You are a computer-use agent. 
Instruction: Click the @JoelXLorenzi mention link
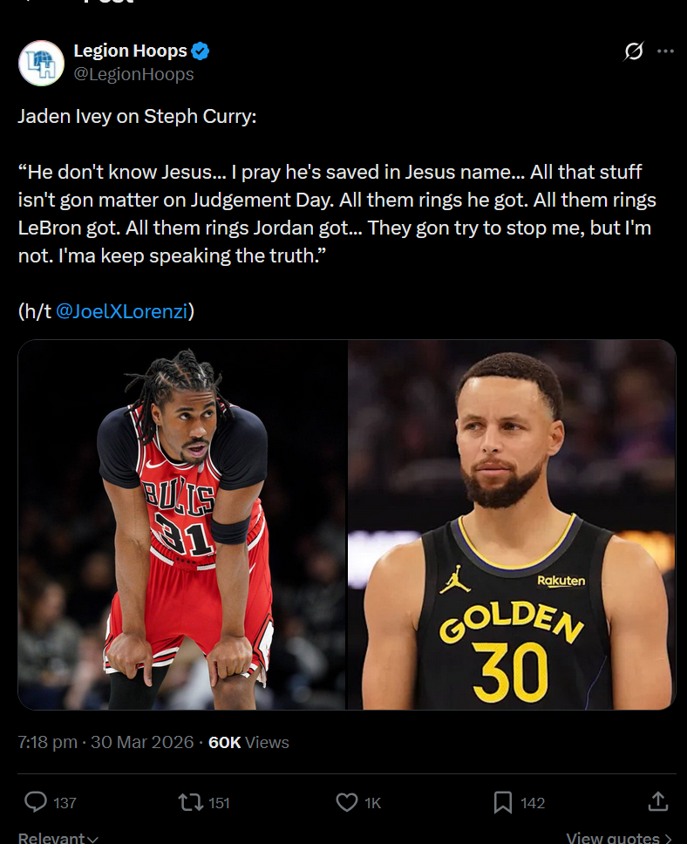tap(122, 311)
